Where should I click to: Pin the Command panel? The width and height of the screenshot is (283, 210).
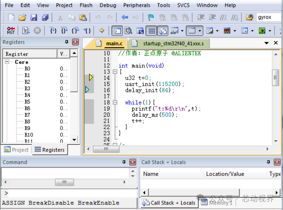pos(124,162)
